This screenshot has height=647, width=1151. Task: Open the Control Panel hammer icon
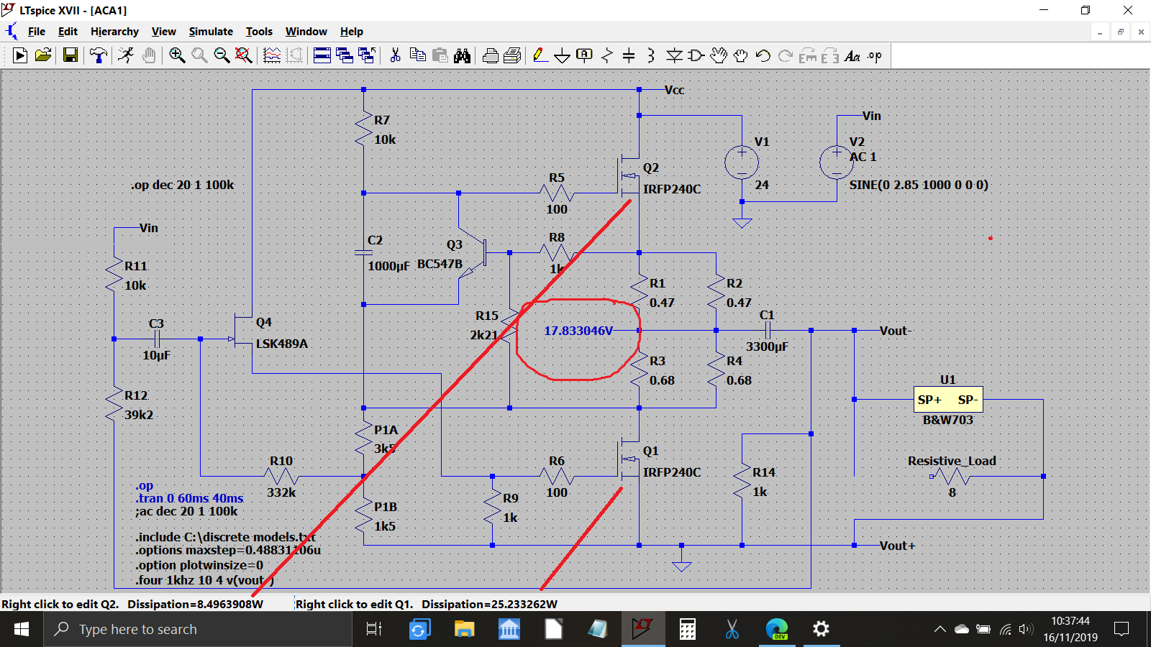99,55
